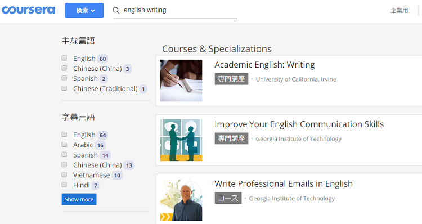
Task: Open Write Professional Emails in English
Action: (284, 183)
